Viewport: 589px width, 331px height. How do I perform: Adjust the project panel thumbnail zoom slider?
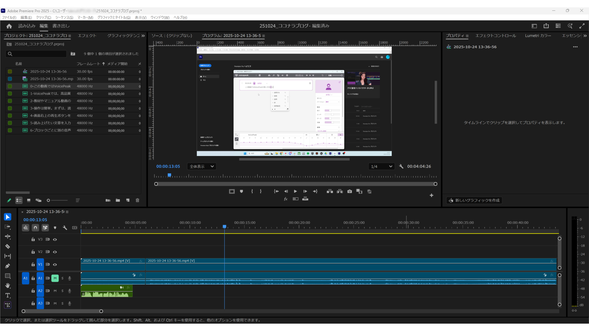pos(57,200)
